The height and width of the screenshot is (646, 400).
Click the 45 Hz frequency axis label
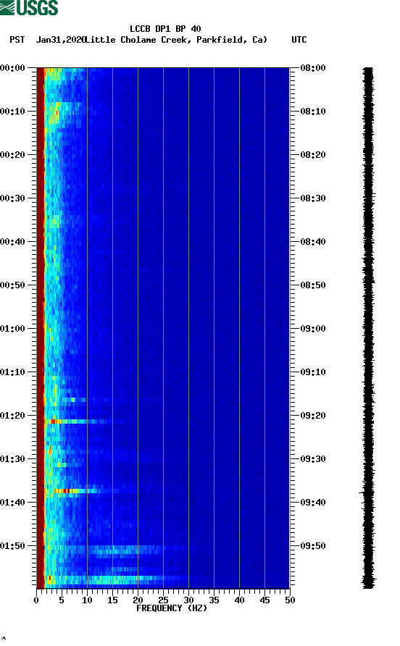264,600
